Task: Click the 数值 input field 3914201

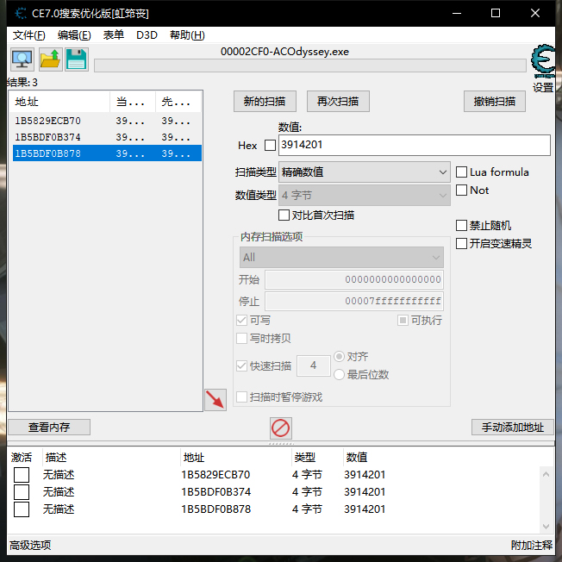Action: point(415,145)
